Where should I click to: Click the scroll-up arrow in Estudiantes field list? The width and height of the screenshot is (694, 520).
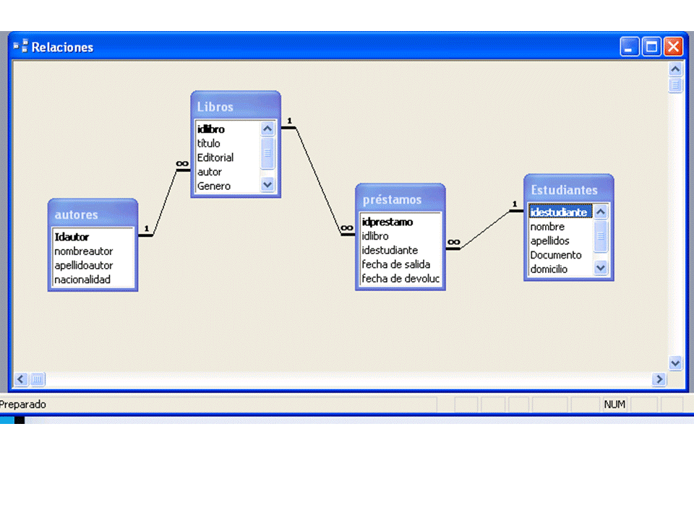(x=600, y=212)
